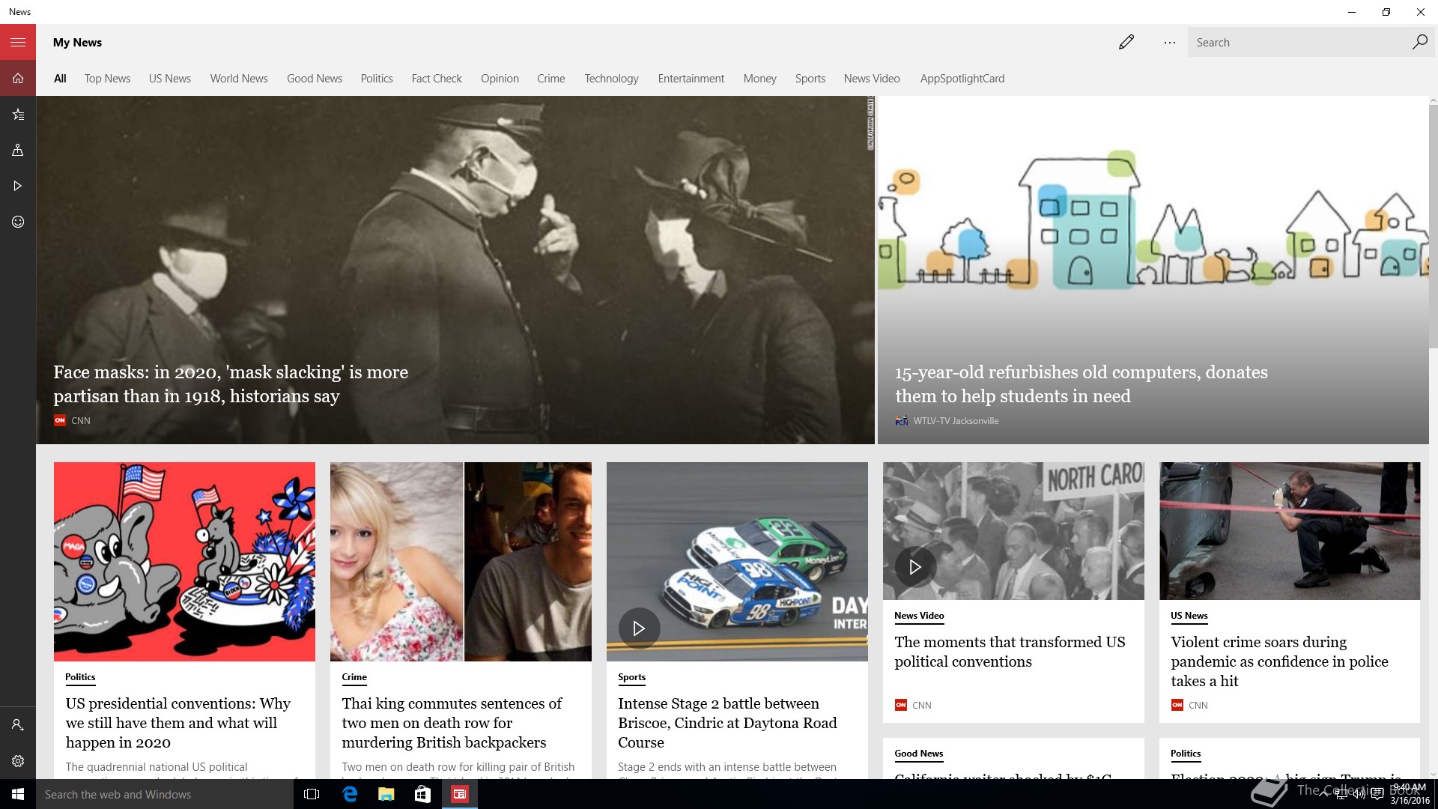
Task: Select the All tab
Action: [60, 79]
